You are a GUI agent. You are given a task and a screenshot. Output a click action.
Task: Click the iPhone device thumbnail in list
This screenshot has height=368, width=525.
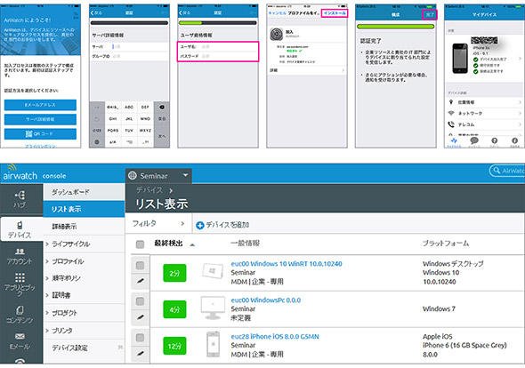pyautogui.click(x=214, y=344)
